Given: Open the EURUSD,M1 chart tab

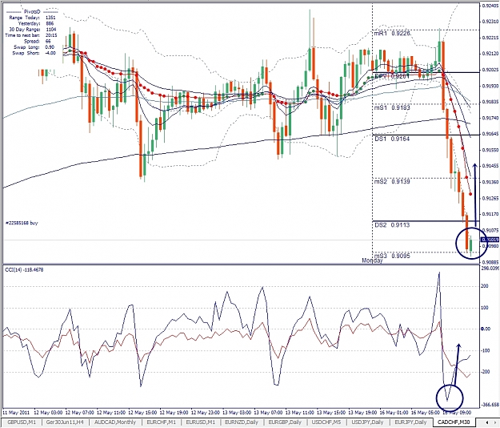Looking at the screenshot, I should point(201,422).
